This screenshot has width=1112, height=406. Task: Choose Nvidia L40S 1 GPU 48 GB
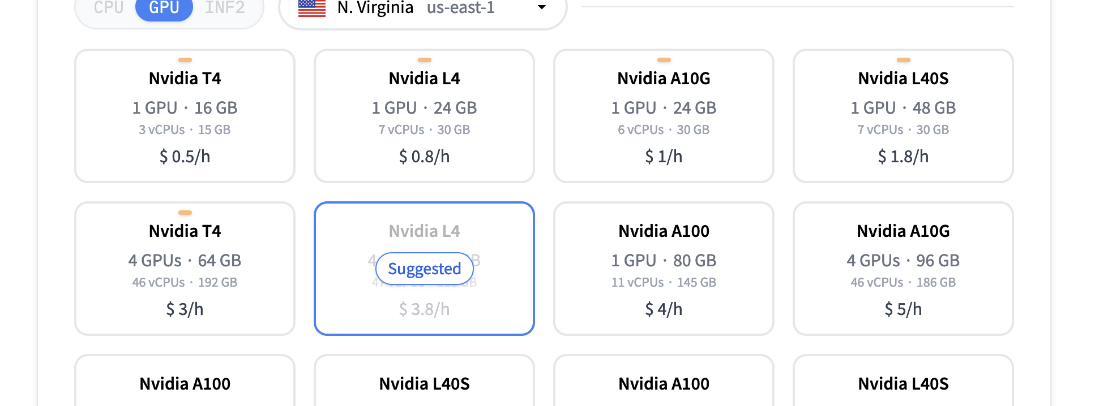point(903,116)
